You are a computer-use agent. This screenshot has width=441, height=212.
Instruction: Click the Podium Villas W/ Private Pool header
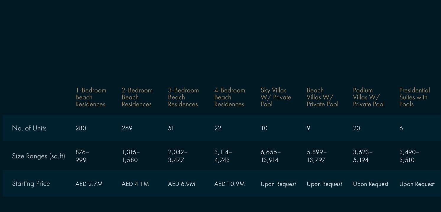pos(369,97)
